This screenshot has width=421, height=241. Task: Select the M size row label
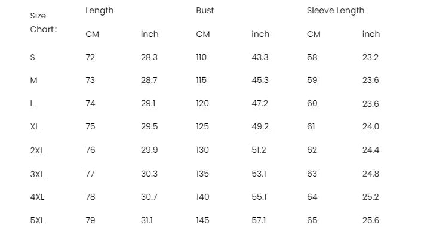pos(33,80)
